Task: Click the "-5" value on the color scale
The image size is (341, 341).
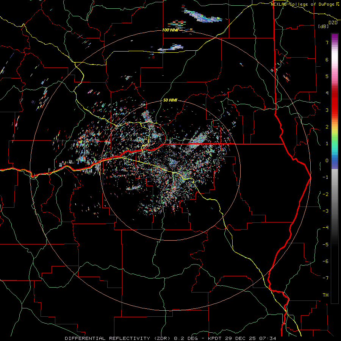Action: [x=325, y=245]
